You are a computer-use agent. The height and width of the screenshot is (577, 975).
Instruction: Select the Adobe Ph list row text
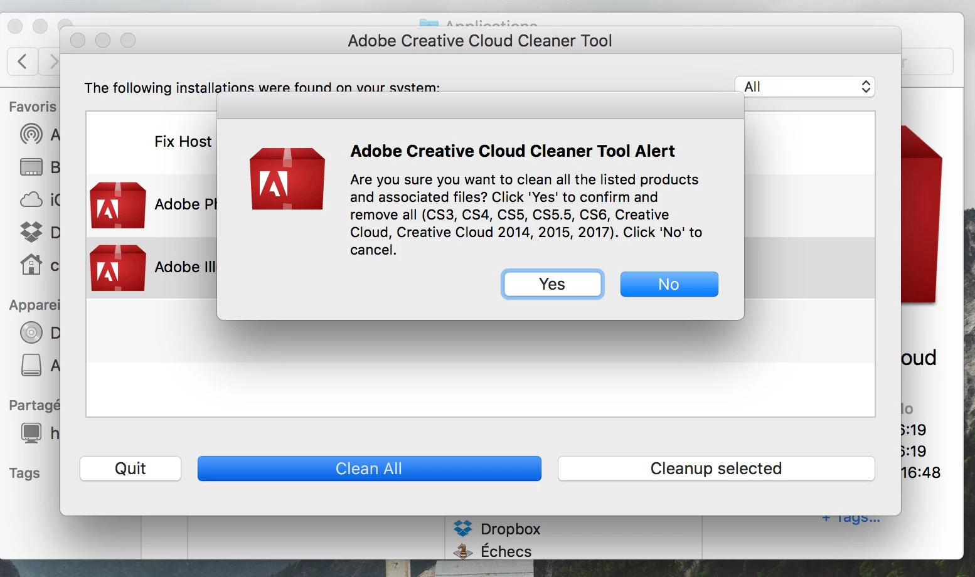(186, 204)
